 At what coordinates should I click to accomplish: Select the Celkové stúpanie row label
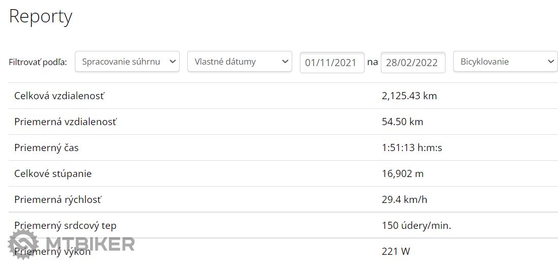click(53, 173)
